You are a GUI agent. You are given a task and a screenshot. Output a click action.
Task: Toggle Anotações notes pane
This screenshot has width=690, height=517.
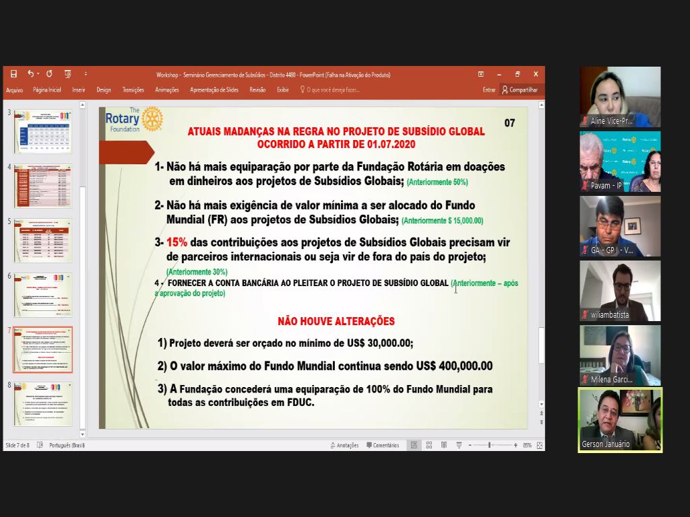click(344, 445)
